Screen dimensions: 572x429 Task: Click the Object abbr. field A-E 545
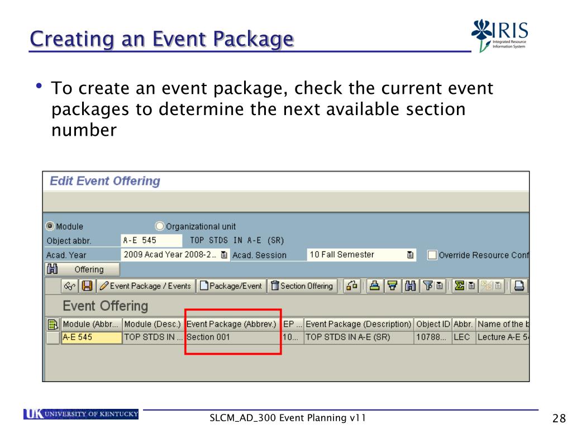(151, 240)
